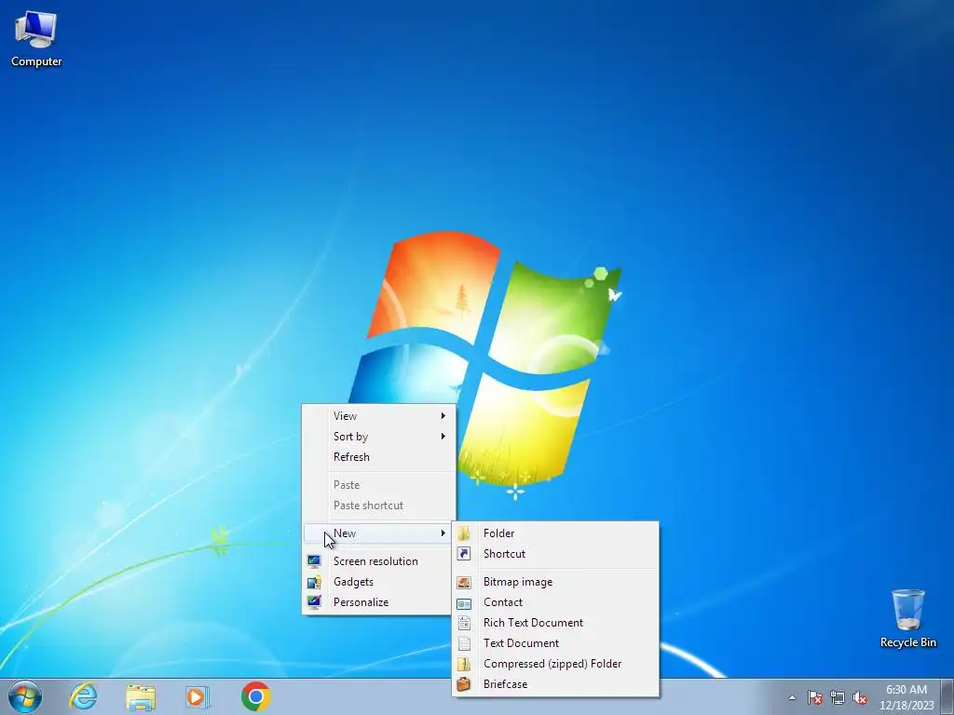Show hidden tray icons arrow
Screen dimensions: 954x715
(792, 697)
